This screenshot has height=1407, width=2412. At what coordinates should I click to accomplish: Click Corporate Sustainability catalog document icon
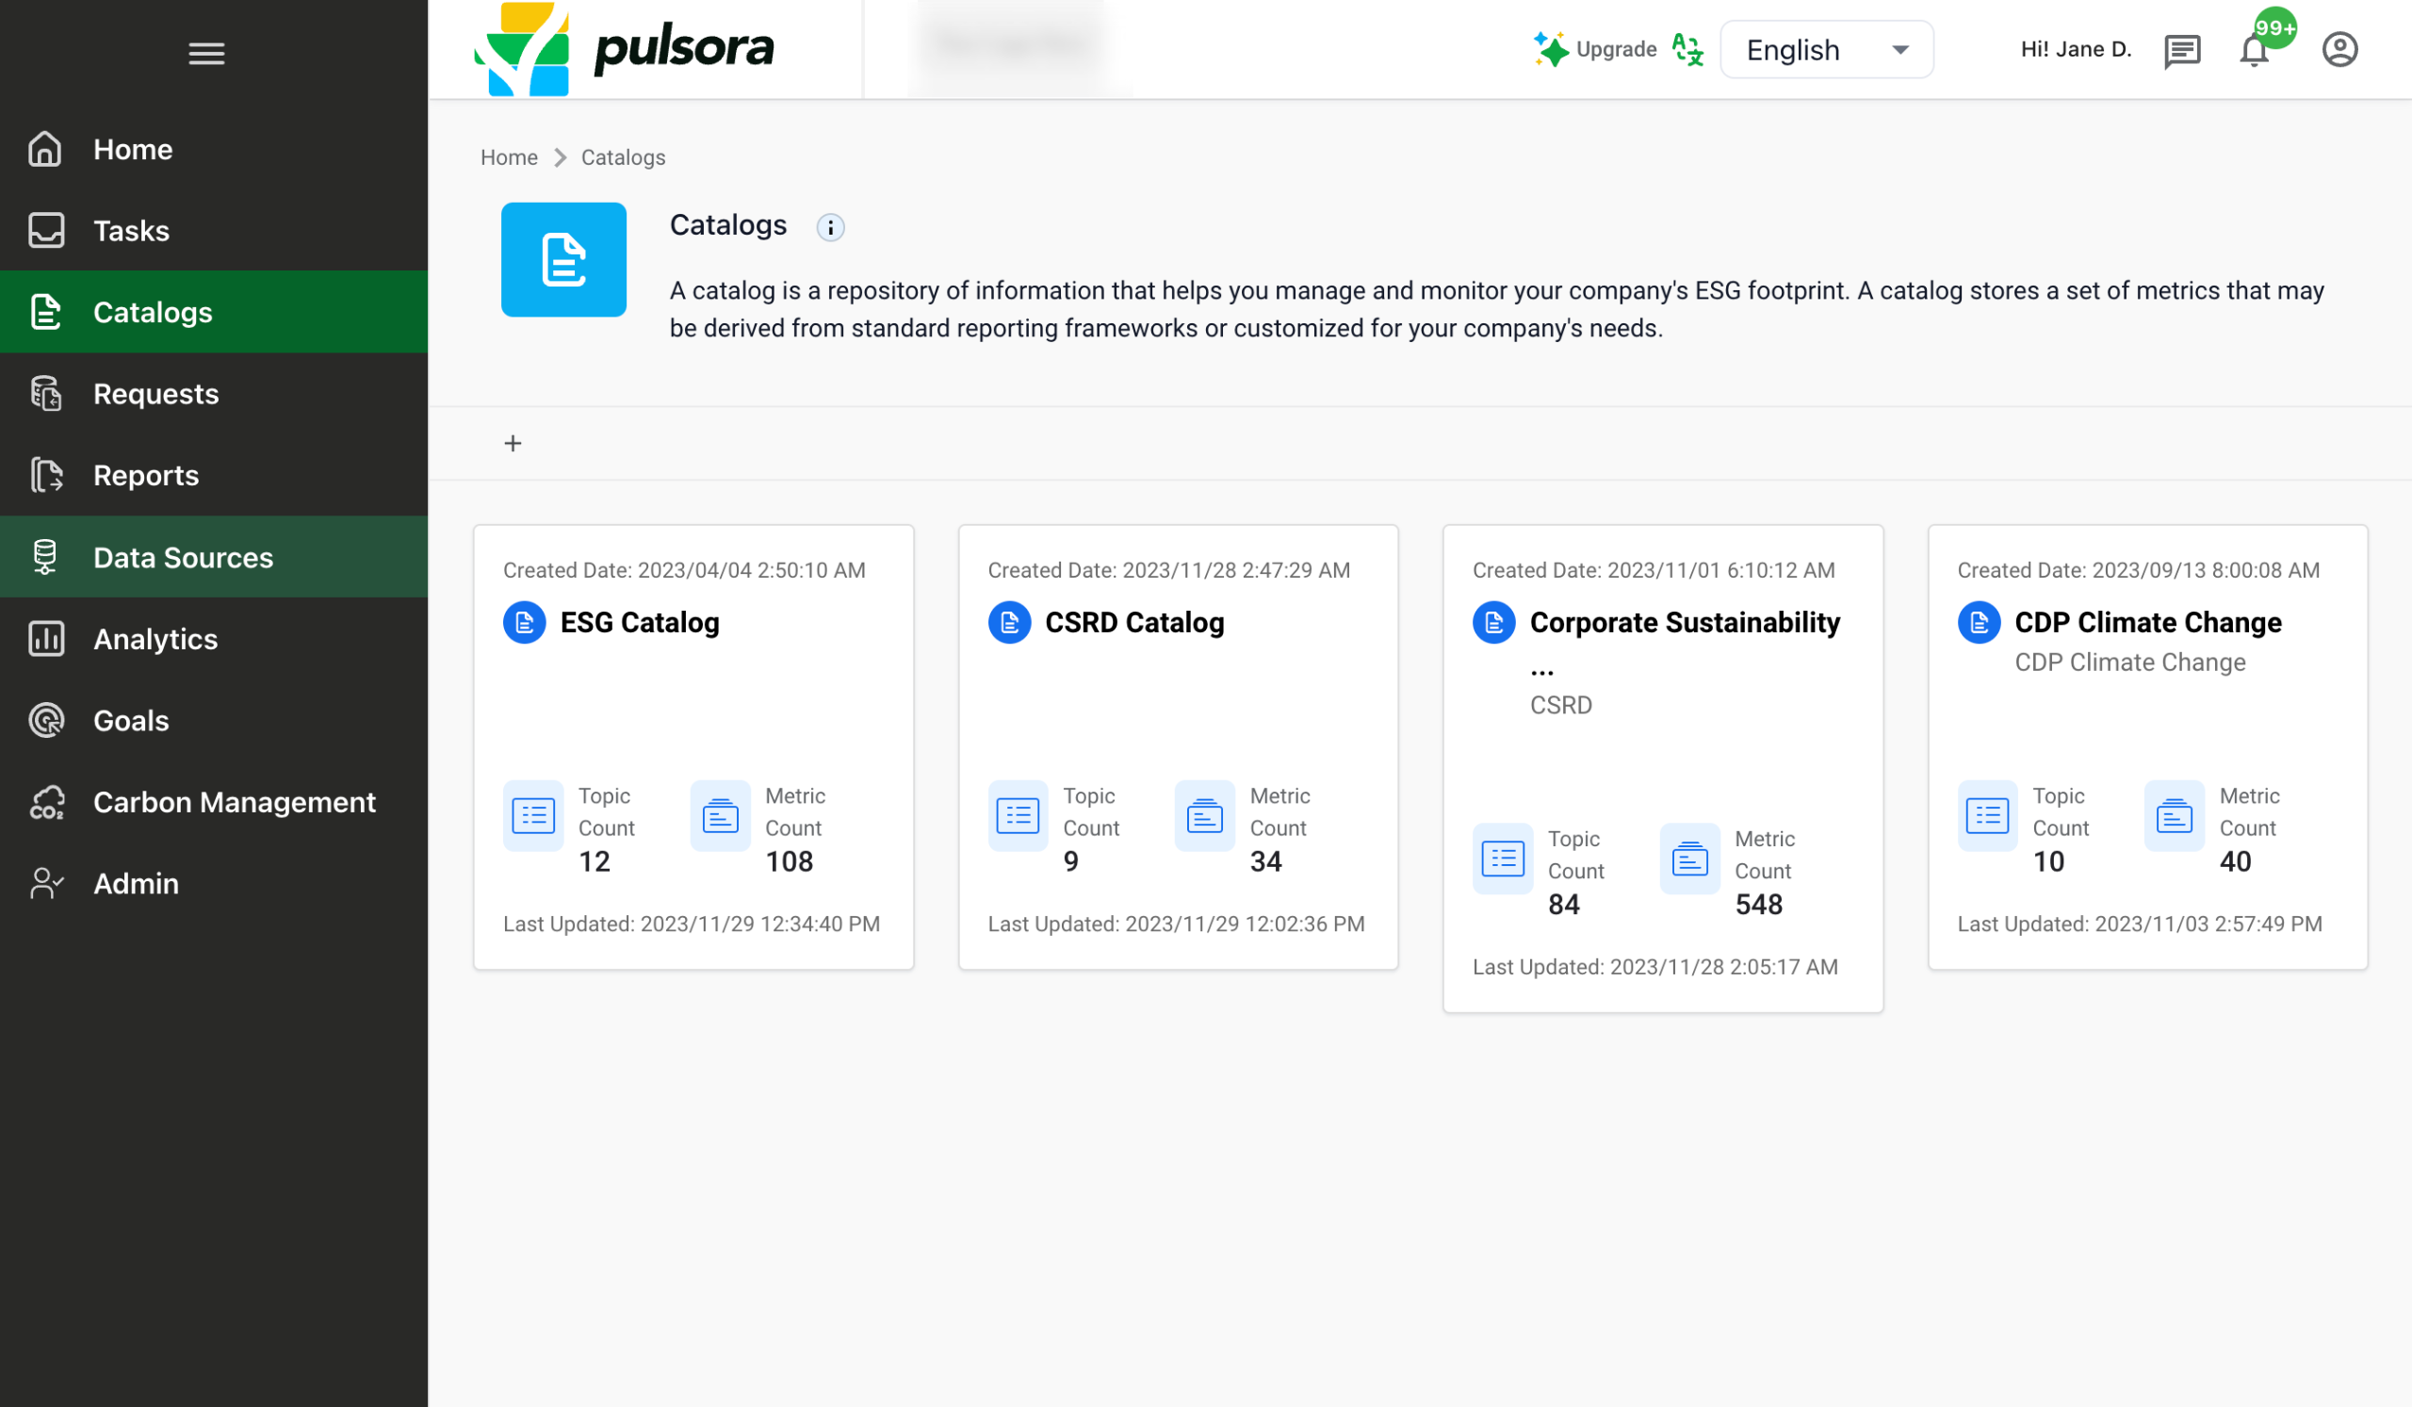click(x=1493, y=623)
